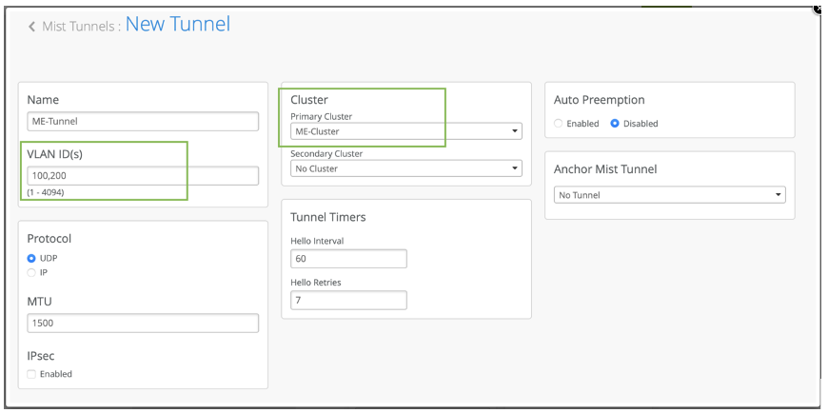This screenshot has height=413, width=828.
Task: Click the MTU input field
Action: click(143, 324)
